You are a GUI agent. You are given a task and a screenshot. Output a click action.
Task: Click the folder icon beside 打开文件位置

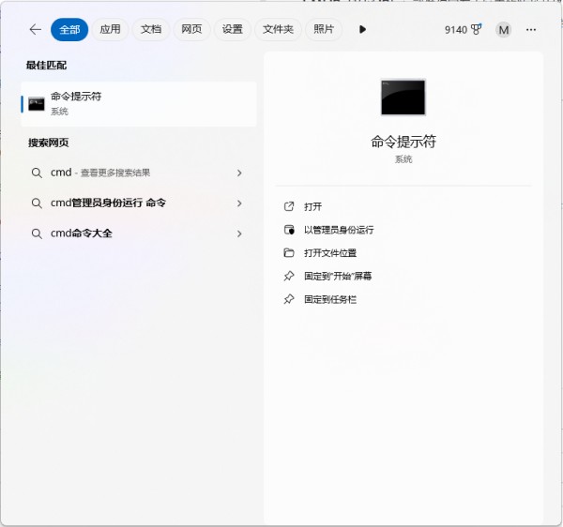click(289, 252)
